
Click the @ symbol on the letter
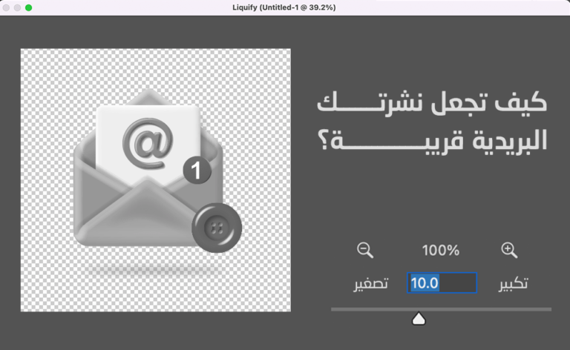[148, 141]
